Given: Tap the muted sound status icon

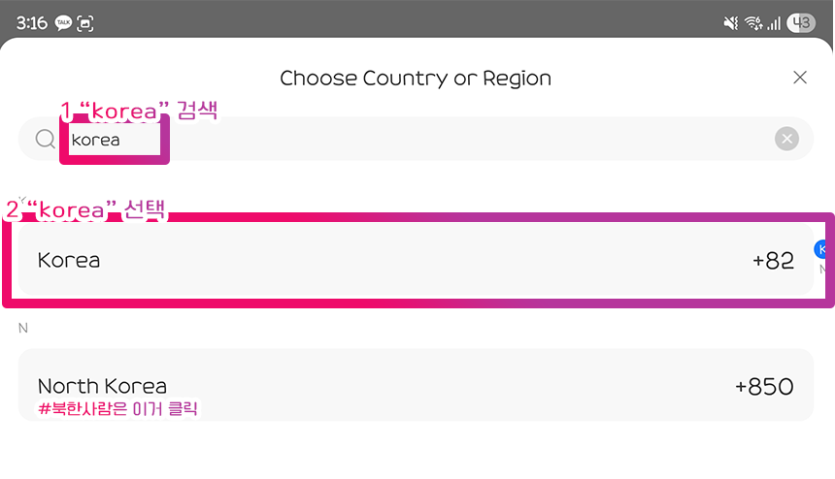Looking at the screenshot, I should [x=731, y=22].
